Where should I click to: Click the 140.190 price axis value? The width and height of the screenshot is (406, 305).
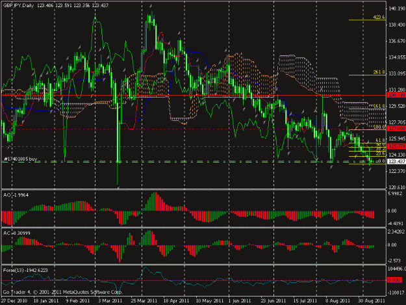pyautogui.click(x=397, y=9)
